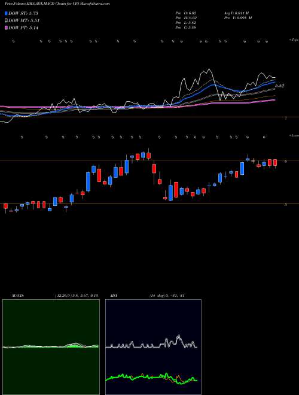Select the 'DOW ST: 5.75' legend label
Image resolution: width=299 pixels, height=395 pixels.
(23, 13)
